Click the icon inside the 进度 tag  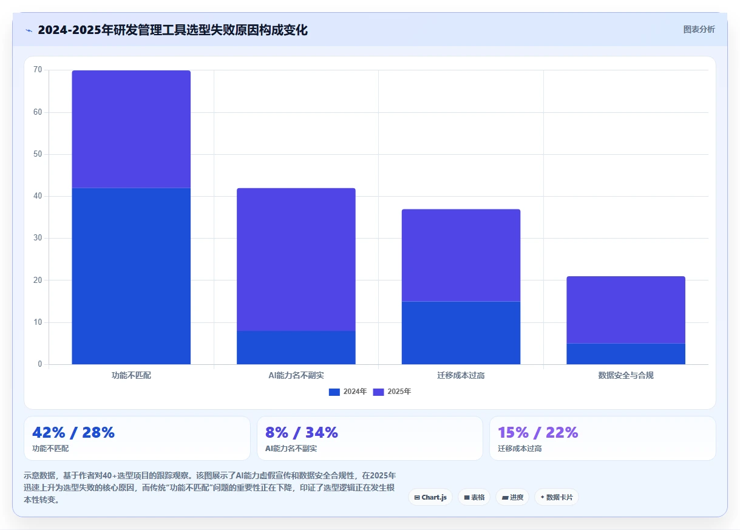coord(505,497)
